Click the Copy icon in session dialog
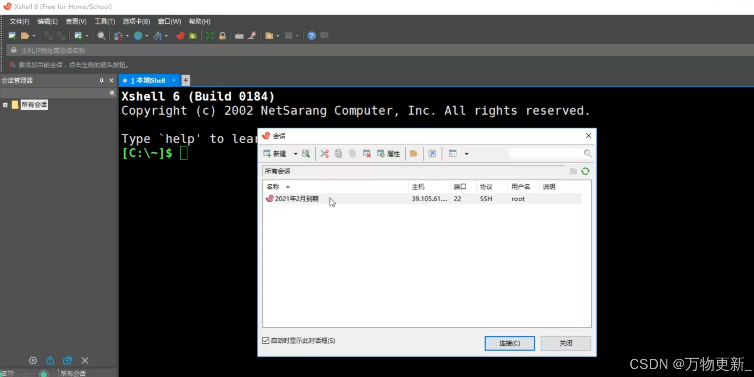The image size is (754, 377). tap(338, 153)
